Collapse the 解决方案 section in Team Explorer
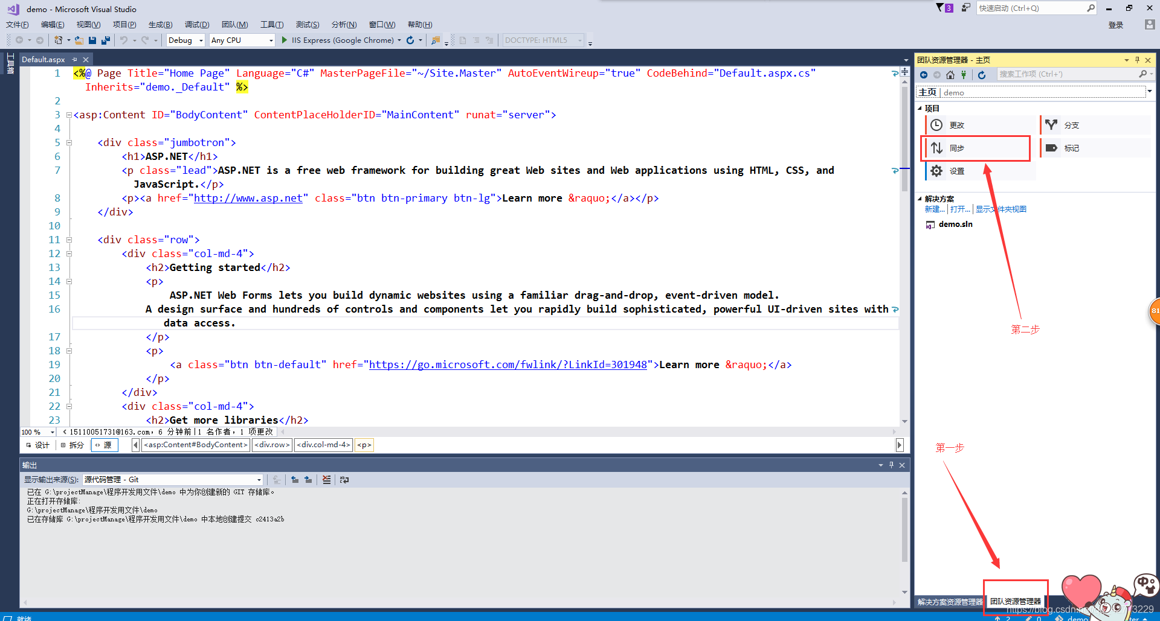This screenshot has width=1160, height=621. tap(920, 199)
